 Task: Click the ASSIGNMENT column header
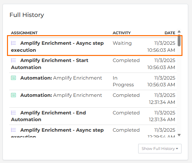pos(24,33)
